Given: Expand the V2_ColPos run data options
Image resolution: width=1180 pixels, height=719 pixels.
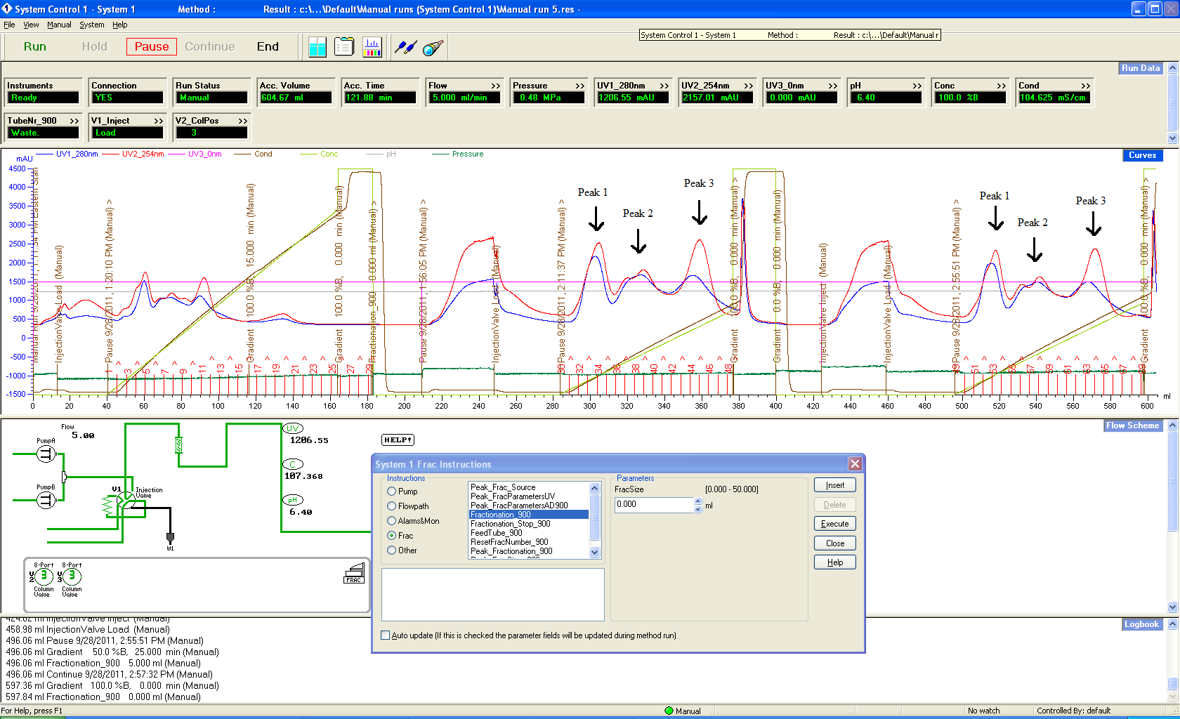Looking at the screenshot, I should 242,121.
